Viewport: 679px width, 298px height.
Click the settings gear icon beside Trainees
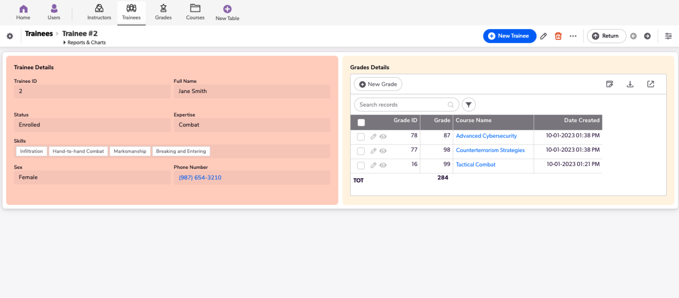pos(10,36)
